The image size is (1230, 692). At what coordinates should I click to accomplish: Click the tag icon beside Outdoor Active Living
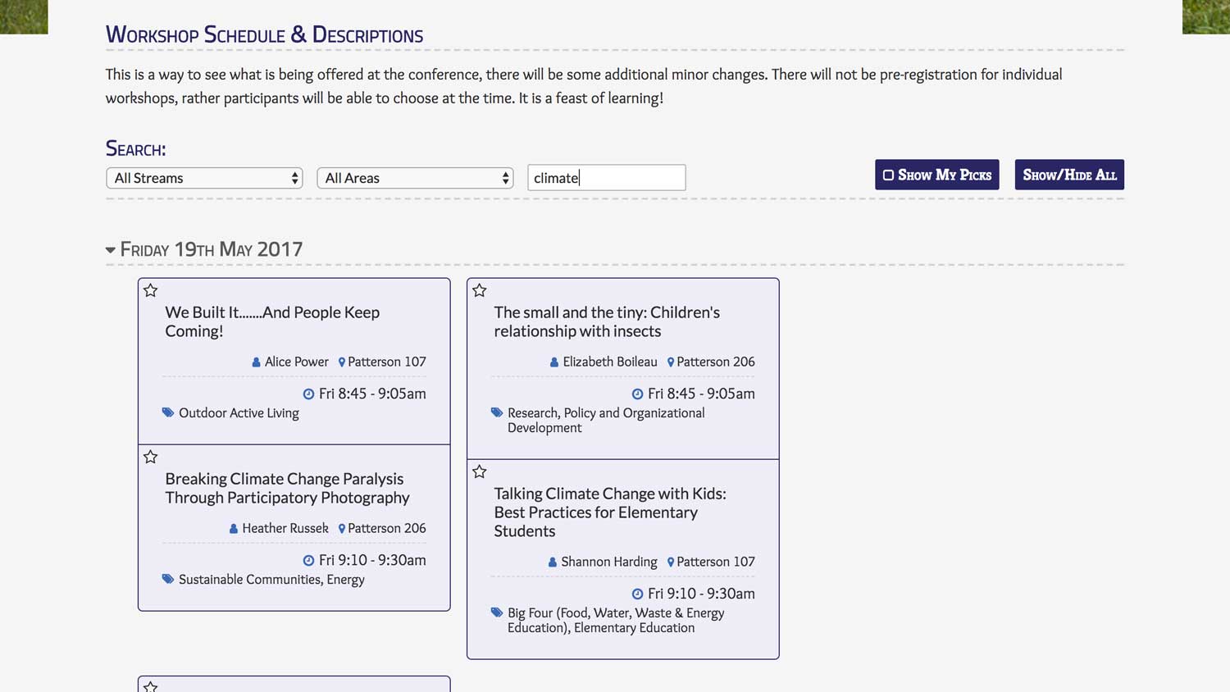[x=168, y=412]
